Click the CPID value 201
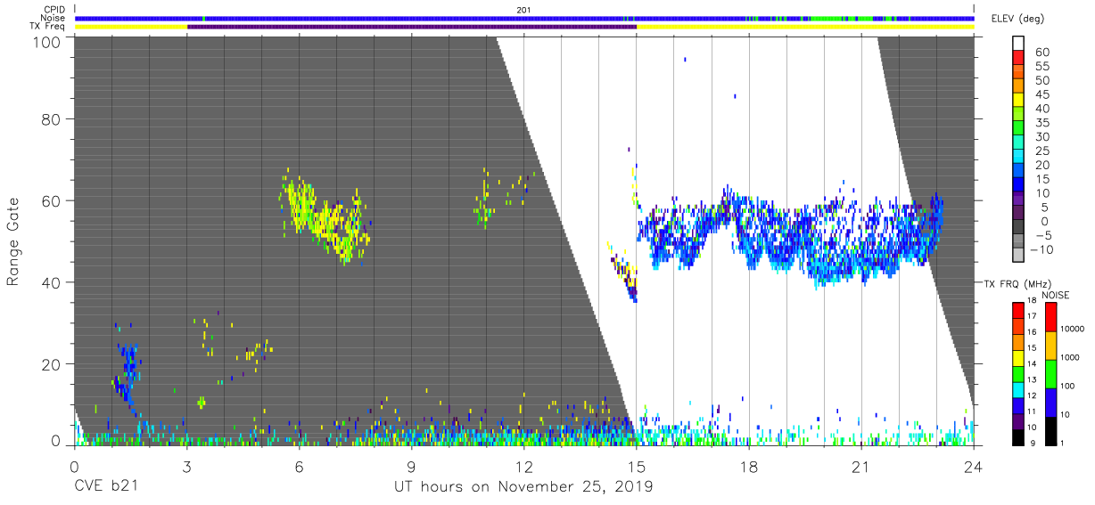This screenshot has width=1095, height=505. [x=523, y=10]
